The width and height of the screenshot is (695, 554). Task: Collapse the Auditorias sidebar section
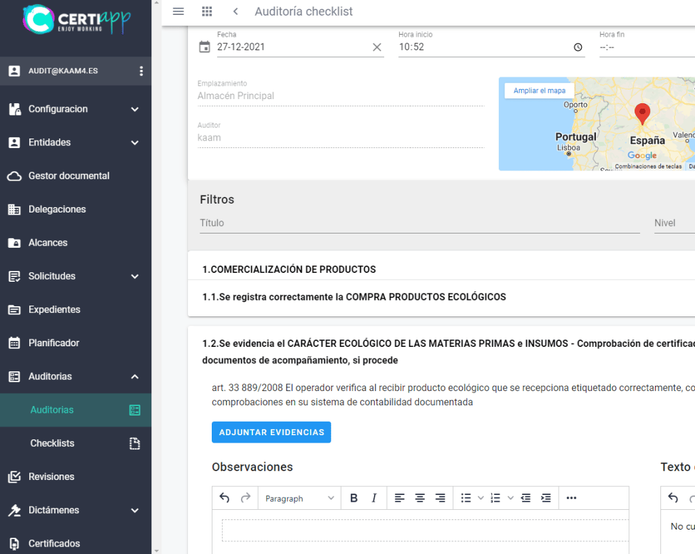(x=134, y=376)
